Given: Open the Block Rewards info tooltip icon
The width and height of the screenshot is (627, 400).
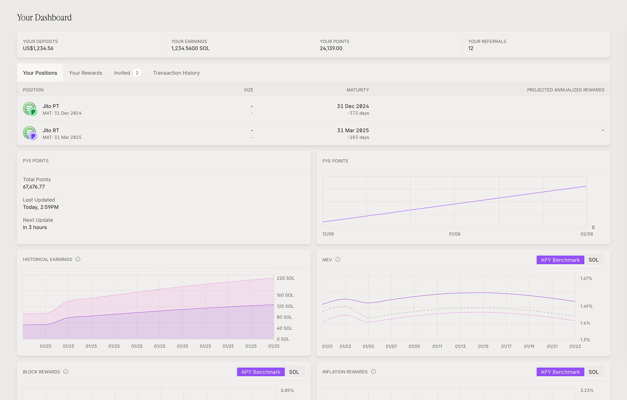Looking at the screenshot, I should click(x=66, y=372).
